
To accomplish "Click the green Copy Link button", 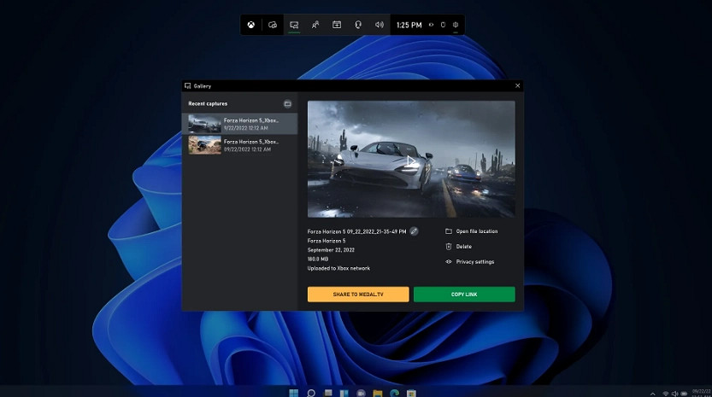I will tap(464, 294).
